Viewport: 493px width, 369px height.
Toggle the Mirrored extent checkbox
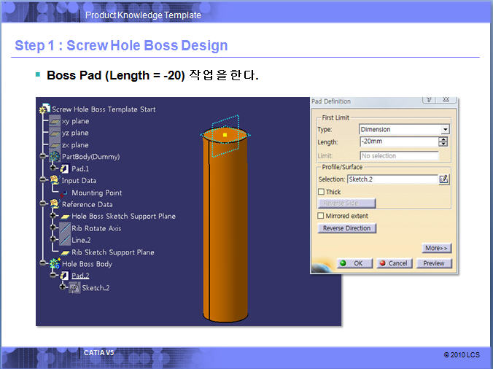tap(321, 216)
